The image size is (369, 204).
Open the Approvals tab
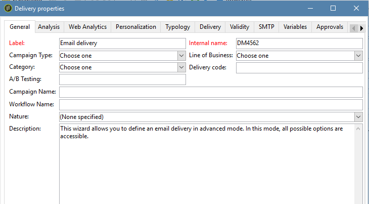click(330, 27)
